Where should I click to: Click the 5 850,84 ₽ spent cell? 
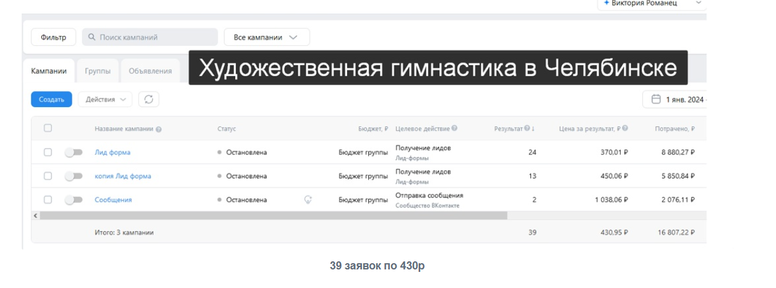[678, 176]
